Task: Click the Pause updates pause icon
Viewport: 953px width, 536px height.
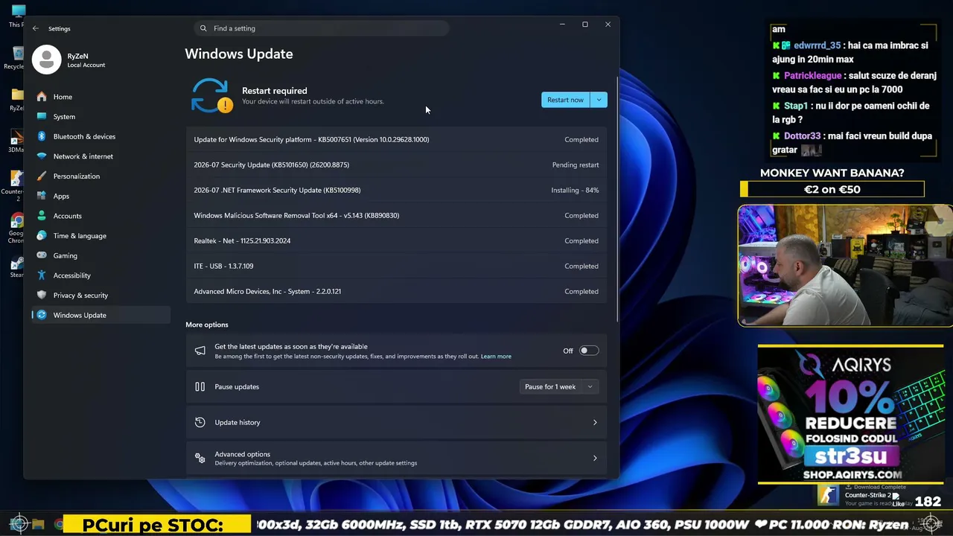Action: click(x=200, y=386)
